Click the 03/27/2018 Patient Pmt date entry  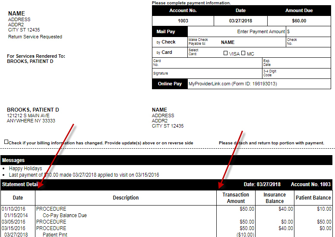[16, 235]
